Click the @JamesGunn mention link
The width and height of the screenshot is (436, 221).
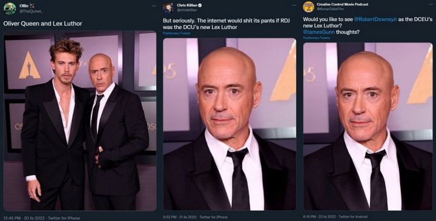click(319, 32)
